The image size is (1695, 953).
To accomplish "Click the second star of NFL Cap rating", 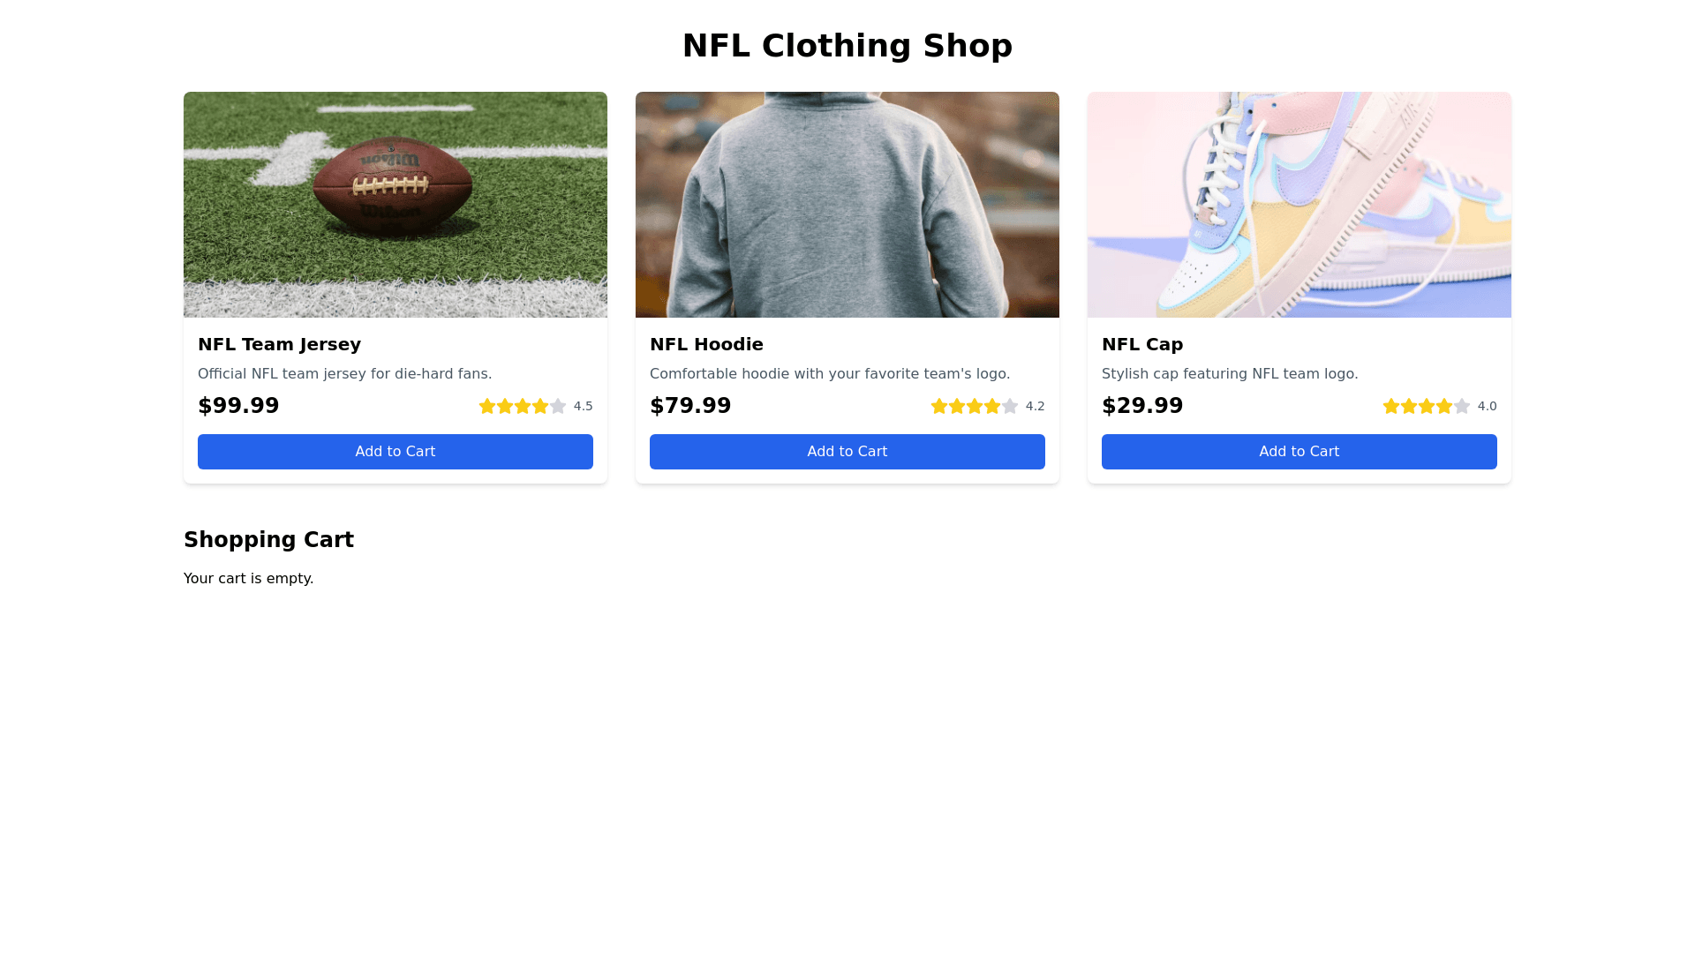I will (x=1409, y=406).
